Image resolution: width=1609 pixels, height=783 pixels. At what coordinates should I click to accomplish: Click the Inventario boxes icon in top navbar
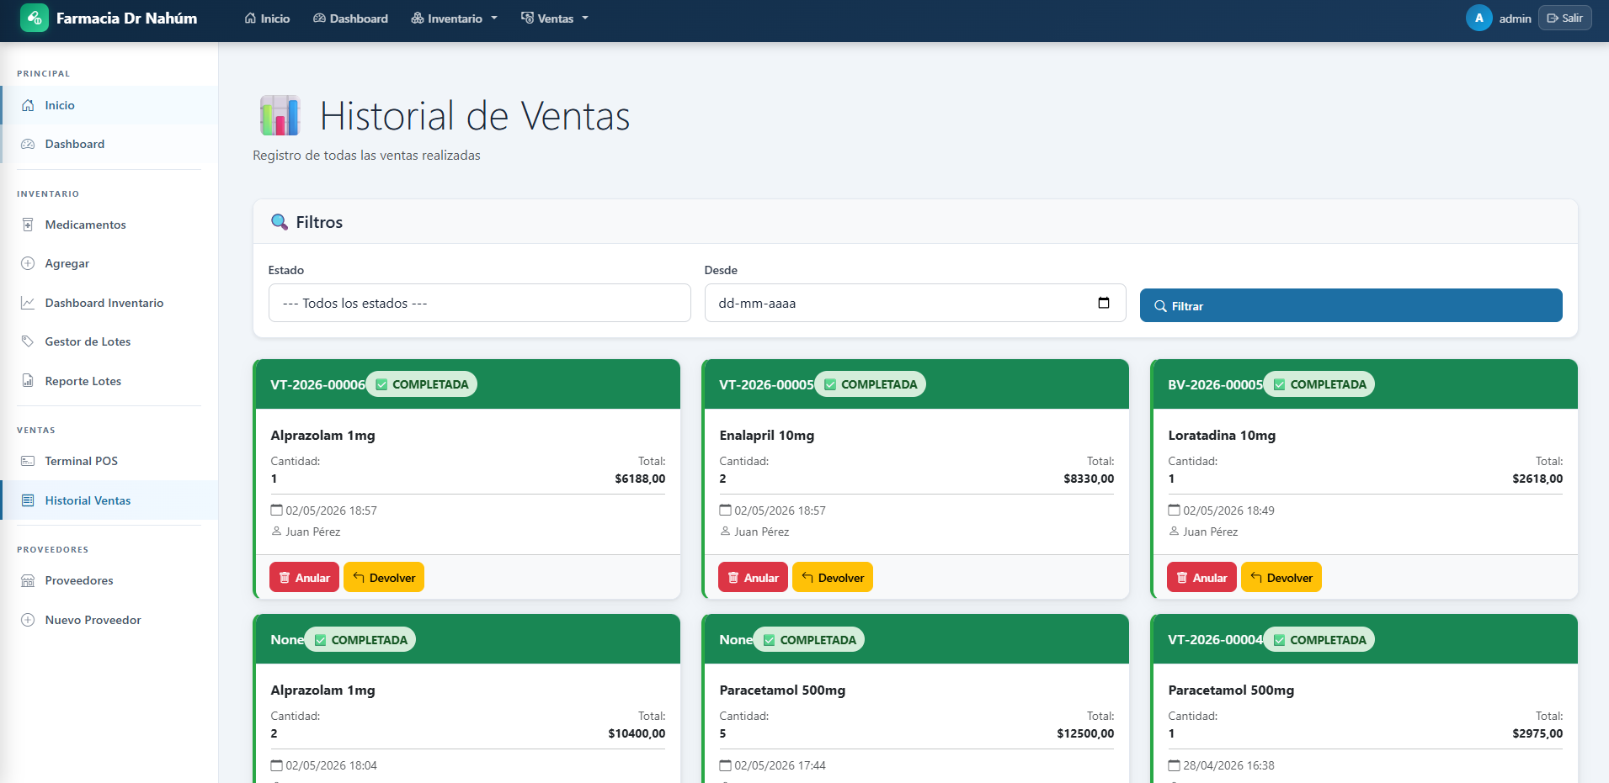tap(418, 18)
